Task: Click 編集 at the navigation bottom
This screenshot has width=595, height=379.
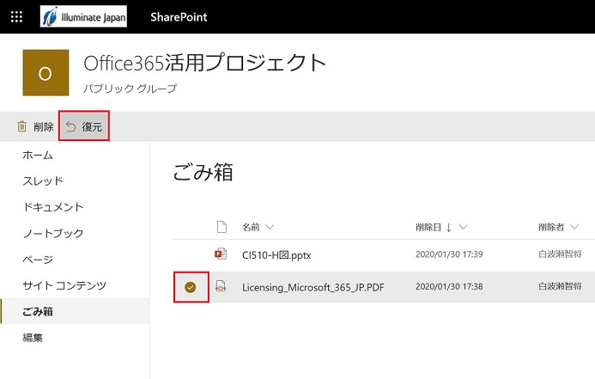Action: 33,338
